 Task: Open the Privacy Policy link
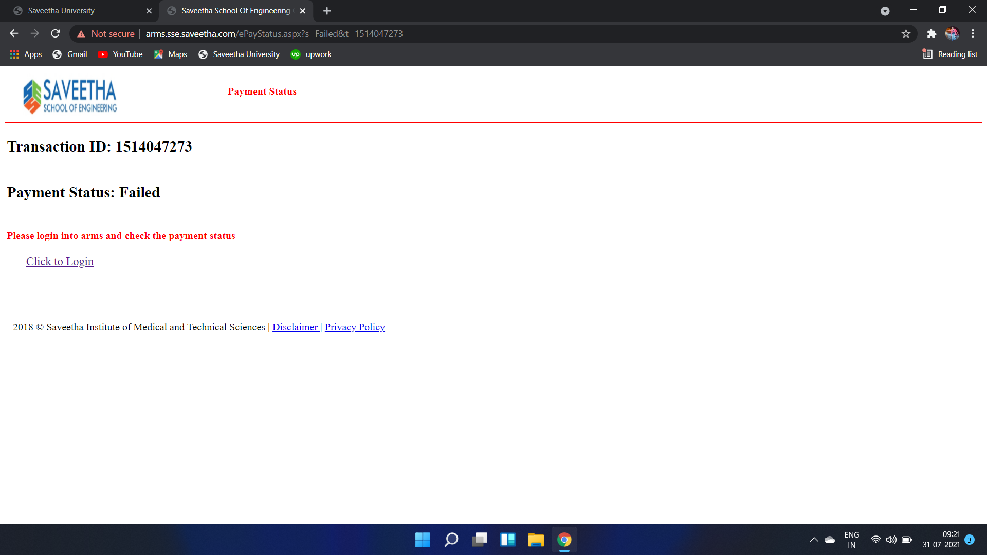[x=355, y=327]
